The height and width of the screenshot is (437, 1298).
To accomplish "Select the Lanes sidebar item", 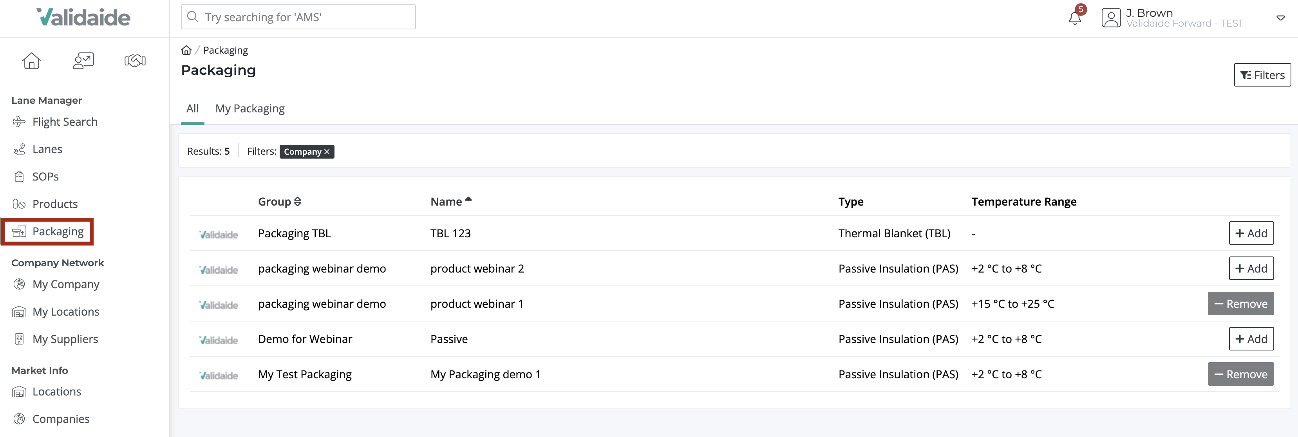I will pos(47,149).
